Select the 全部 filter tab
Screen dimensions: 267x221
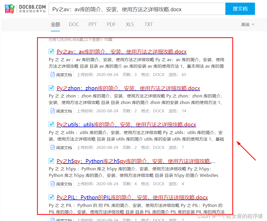pos(55,25)
